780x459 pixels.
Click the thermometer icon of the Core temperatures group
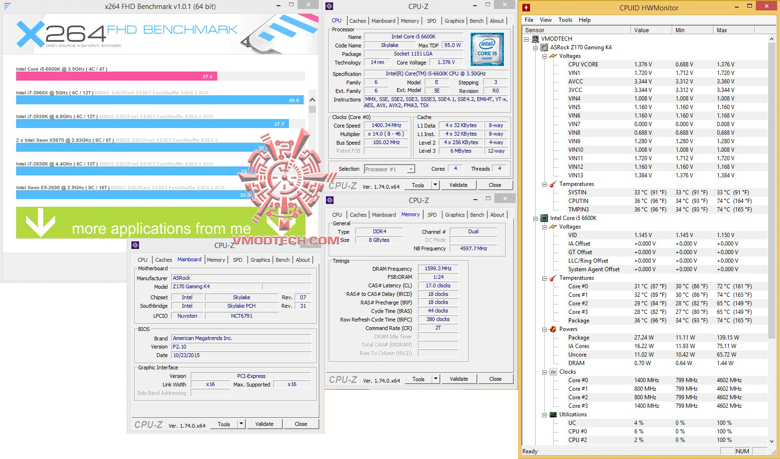click(553, 278)
